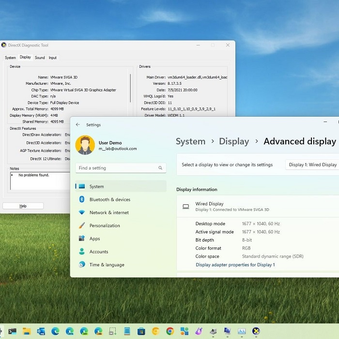This screenshot has width=339, height=339.
Task: Open Display adapter properties for Display 1
Action: (x=235, y=265)
